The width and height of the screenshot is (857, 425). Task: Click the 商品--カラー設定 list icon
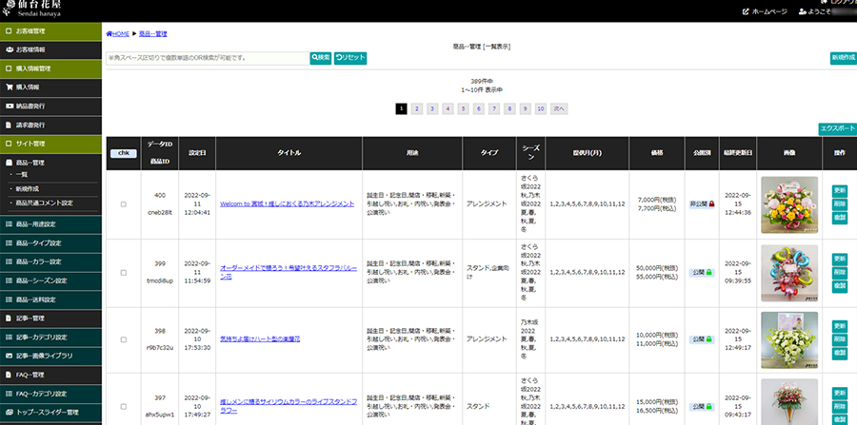pyautogui.click(x=9, y=261)
